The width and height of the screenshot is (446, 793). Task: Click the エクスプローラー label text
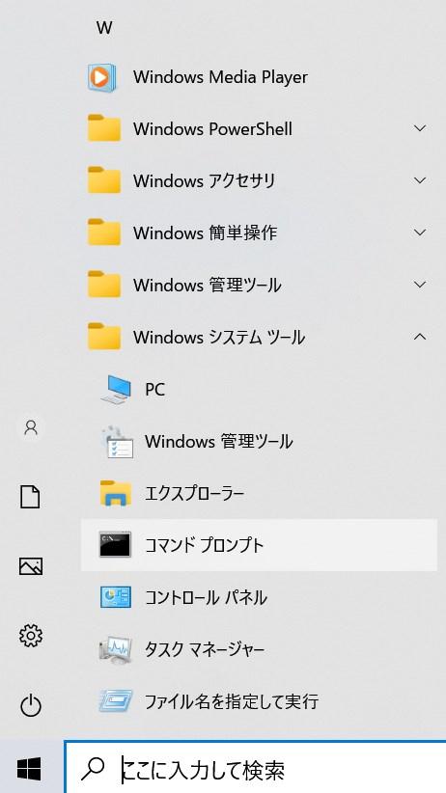pos(194,494)
